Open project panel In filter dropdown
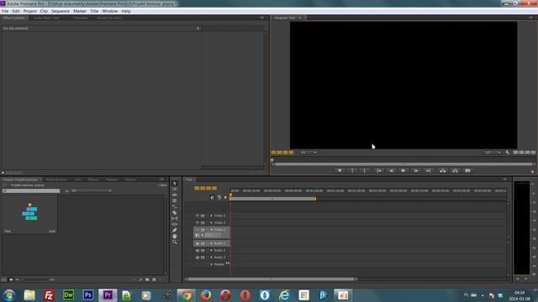 92,190
